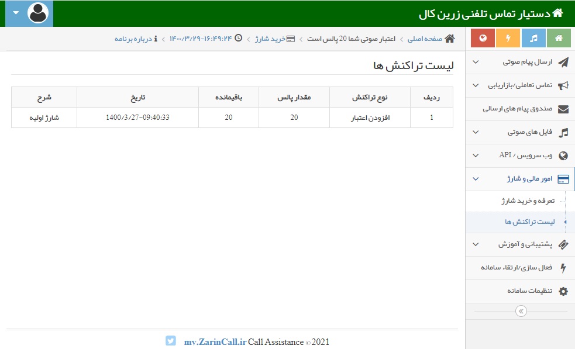This screenshot has height=349, width=575.
Task: Expand پشتیبانی و آموزش menu chevron
Action: (x=476, y=244)
